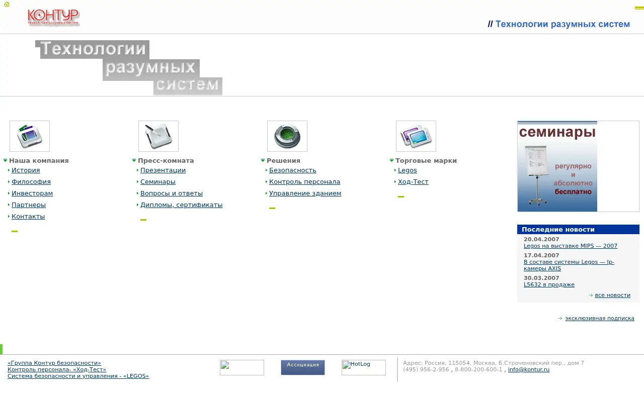Open the Философия link
Screen dimensions: 644x402
pos(31,182)
